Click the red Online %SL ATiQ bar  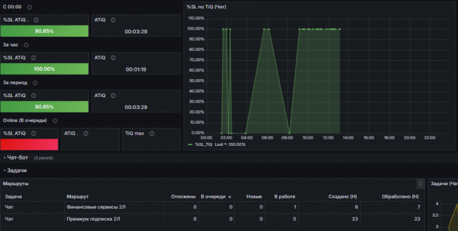click(x=29, y=144)
